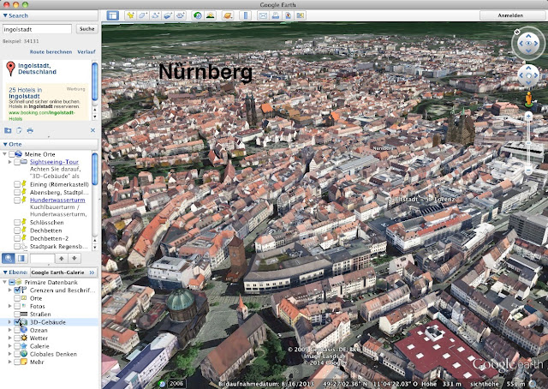This screenshot has height=389, width=548.
Task: Add a placemark with the pushpin tool
Action: coord(130,15)
